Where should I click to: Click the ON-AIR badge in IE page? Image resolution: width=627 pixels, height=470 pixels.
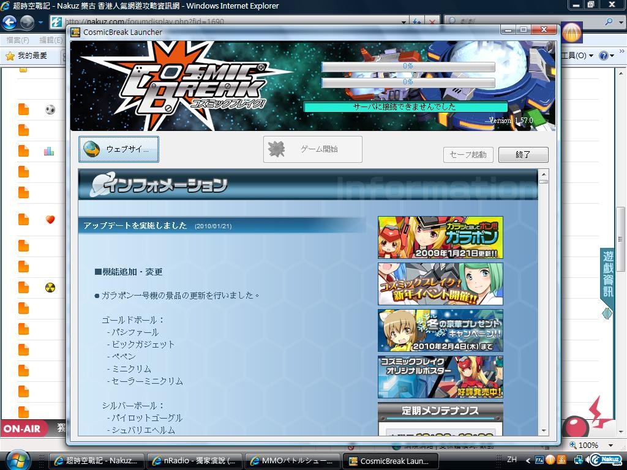[23, 429]
